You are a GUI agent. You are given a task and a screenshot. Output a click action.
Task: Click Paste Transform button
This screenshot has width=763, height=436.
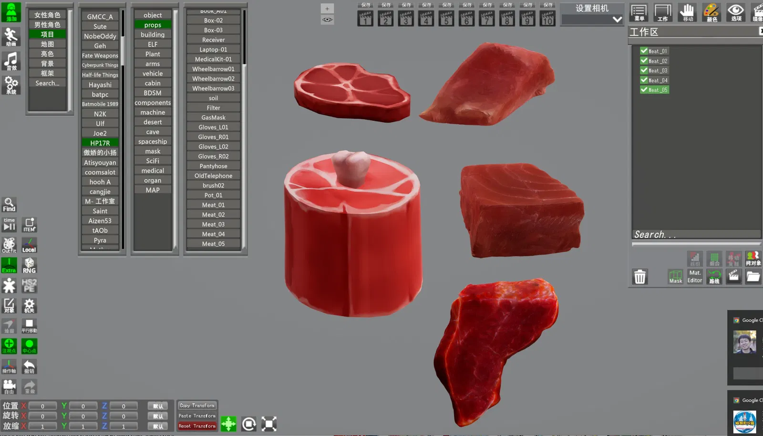tap(197, 416)
